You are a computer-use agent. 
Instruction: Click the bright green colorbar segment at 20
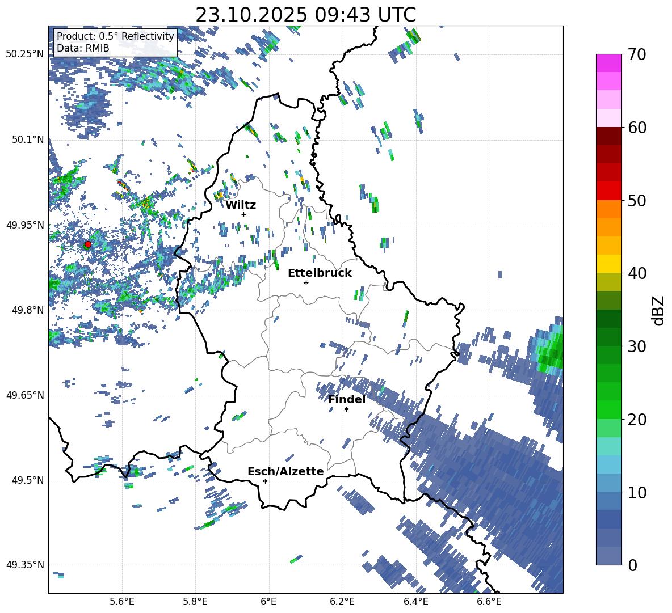point(608,409)
